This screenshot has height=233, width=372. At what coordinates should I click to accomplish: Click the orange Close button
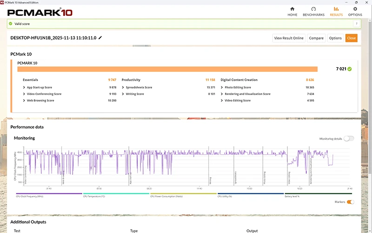click(x=351, y=38)
